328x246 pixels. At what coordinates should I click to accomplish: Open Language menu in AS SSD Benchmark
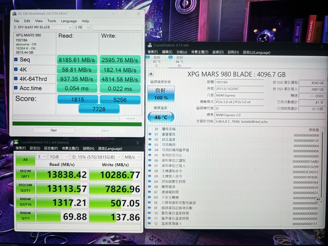[x=69, y=21]
